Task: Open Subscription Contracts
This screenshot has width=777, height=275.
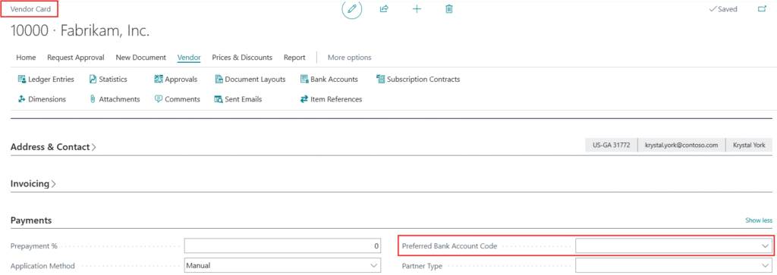Action: (x=418, y=79)
